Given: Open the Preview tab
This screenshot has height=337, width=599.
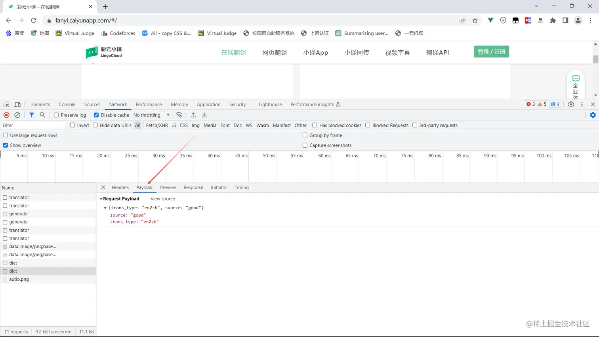Looking at the screenshot, I should [x=168, y=187].
